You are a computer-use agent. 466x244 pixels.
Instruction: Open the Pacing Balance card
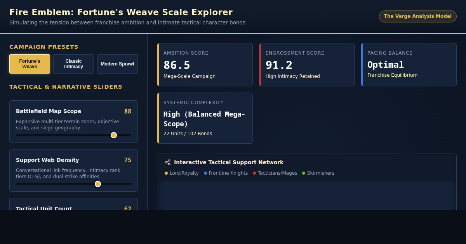click(x=409, y=65)
